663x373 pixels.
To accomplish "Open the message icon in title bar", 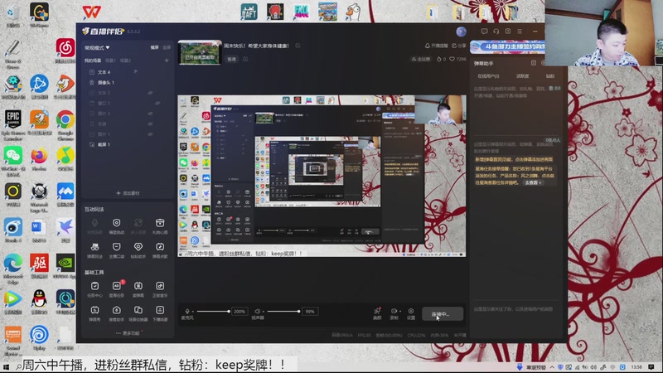I will 484,31.
